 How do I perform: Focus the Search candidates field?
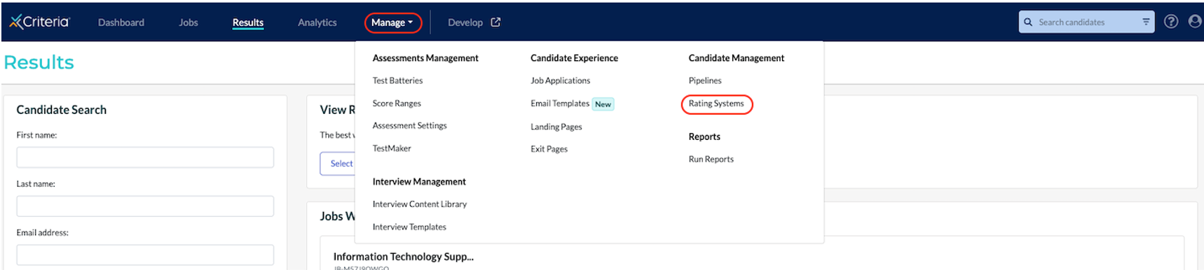(x=1086, y=22)
